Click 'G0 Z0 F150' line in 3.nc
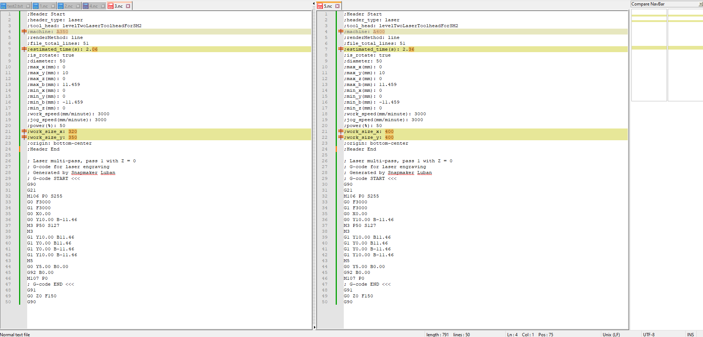This screenshot has width=703, height=337. pos(42,296)
